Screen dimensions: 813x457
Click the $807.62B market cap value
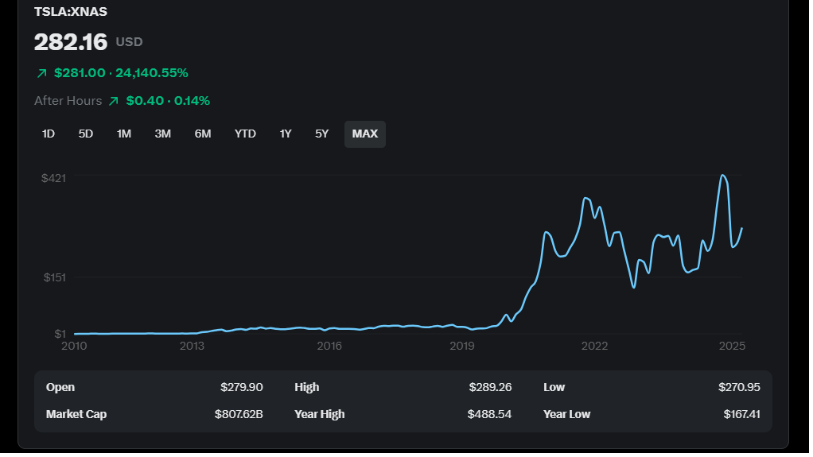click(239, 416)
